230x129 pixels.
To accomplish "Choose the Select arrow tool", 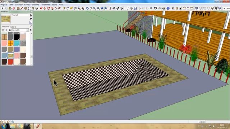I will click(x=3, y=8).
